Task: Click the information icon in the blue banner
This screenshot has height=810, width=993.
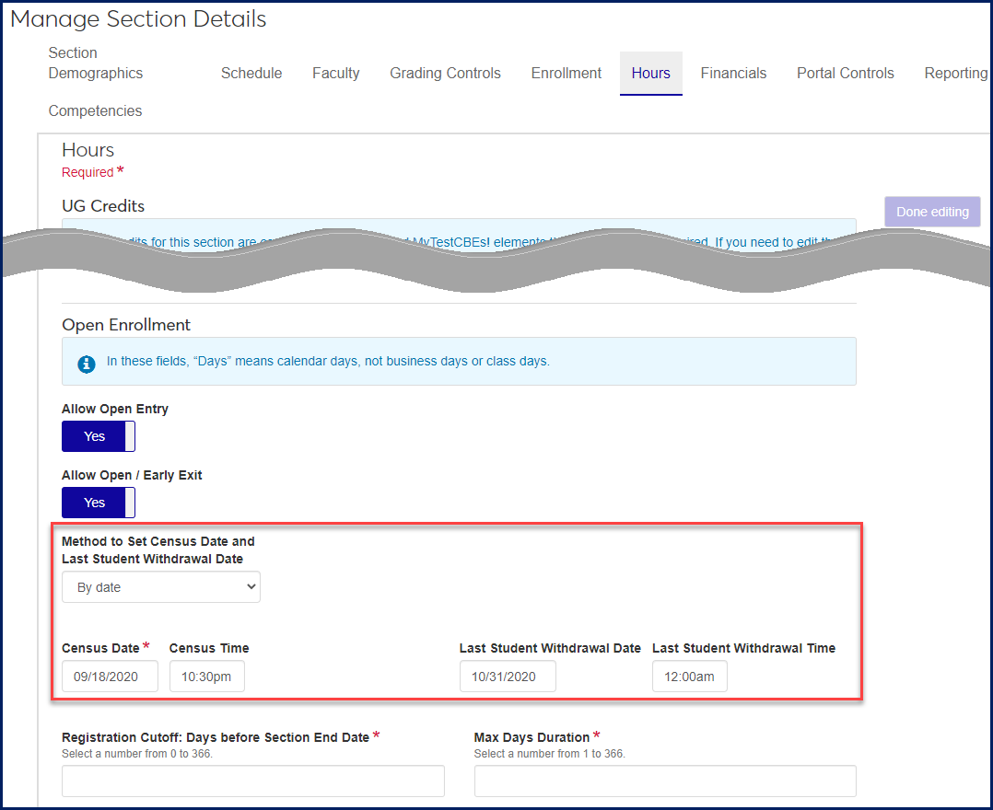Action: point(86,363)
